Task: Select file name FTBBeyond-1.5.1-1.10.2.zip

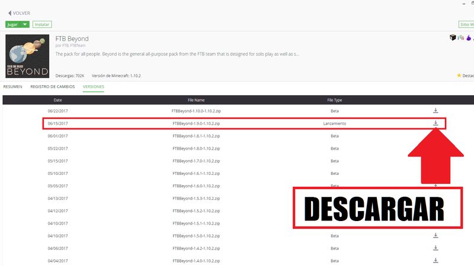Action: click(x=196, y=223)
